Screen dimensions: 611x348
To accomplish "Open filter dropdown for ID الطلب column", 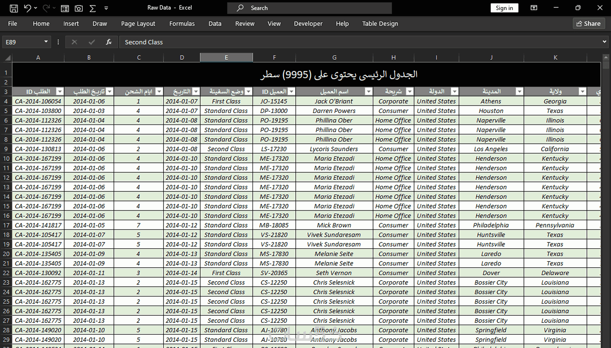I will (60, 91).
